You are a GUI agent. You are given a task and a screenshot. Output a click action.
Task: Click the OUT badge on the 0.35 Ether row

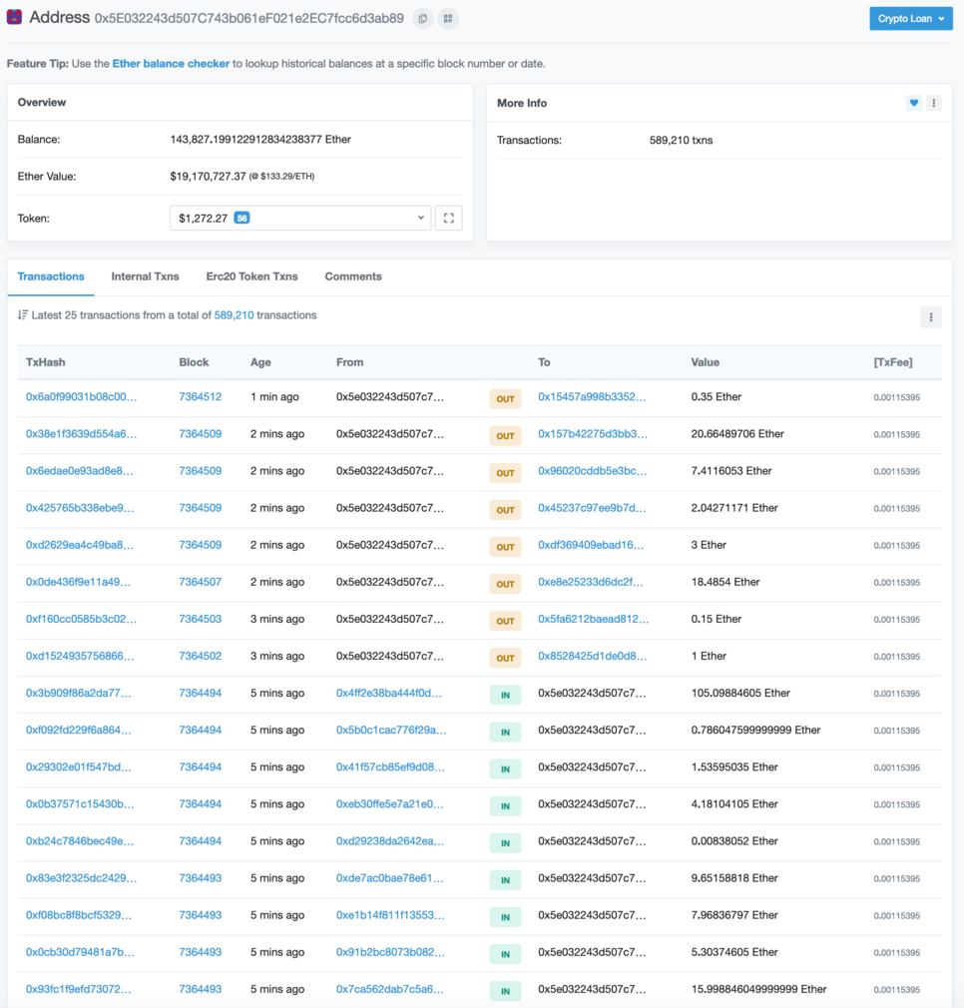[x=505, y=399]
